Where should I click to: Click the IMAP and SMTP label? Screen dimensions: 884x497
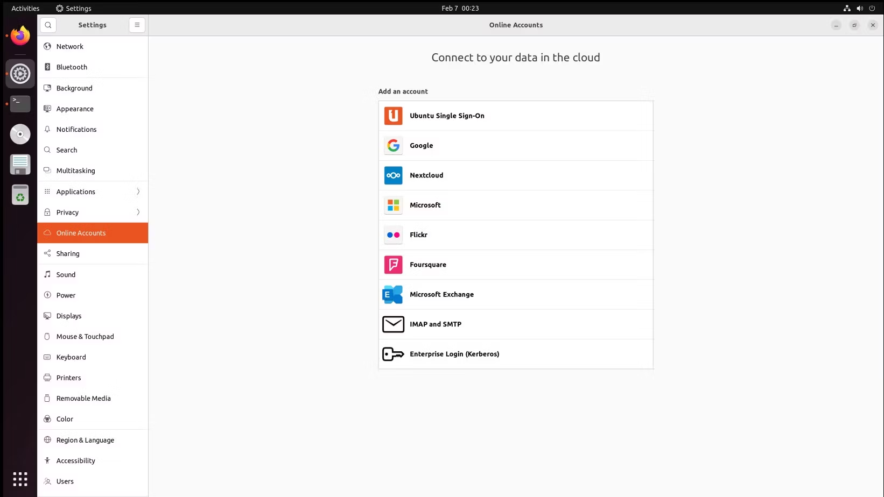(436, 324)
